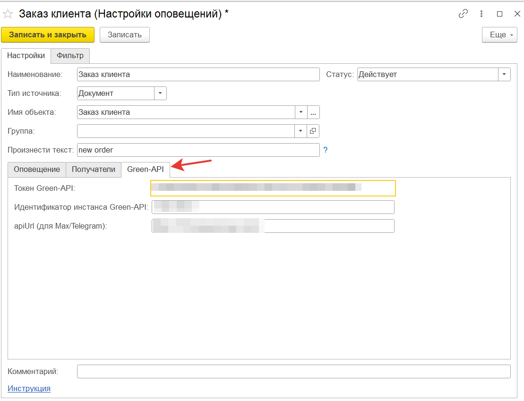Click the Имя объекта input field

186,112
